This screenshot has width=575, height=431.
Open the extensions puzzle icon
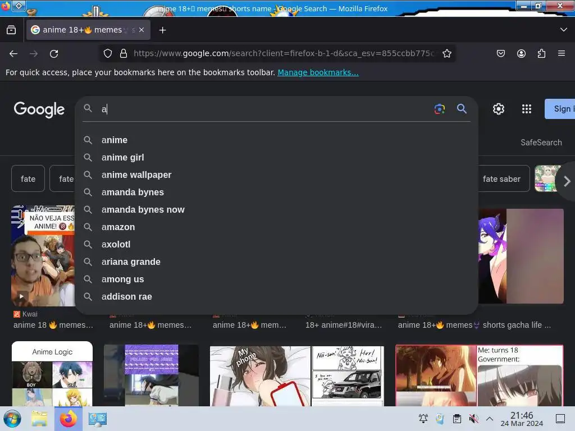[x=541, y=53]
